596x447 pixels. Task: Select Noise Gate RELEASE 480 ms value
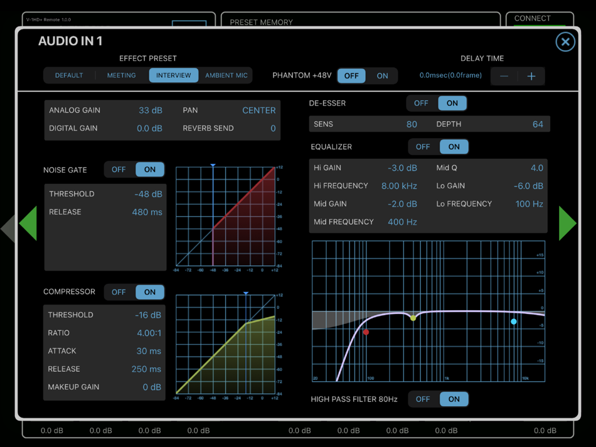(147, 212)
